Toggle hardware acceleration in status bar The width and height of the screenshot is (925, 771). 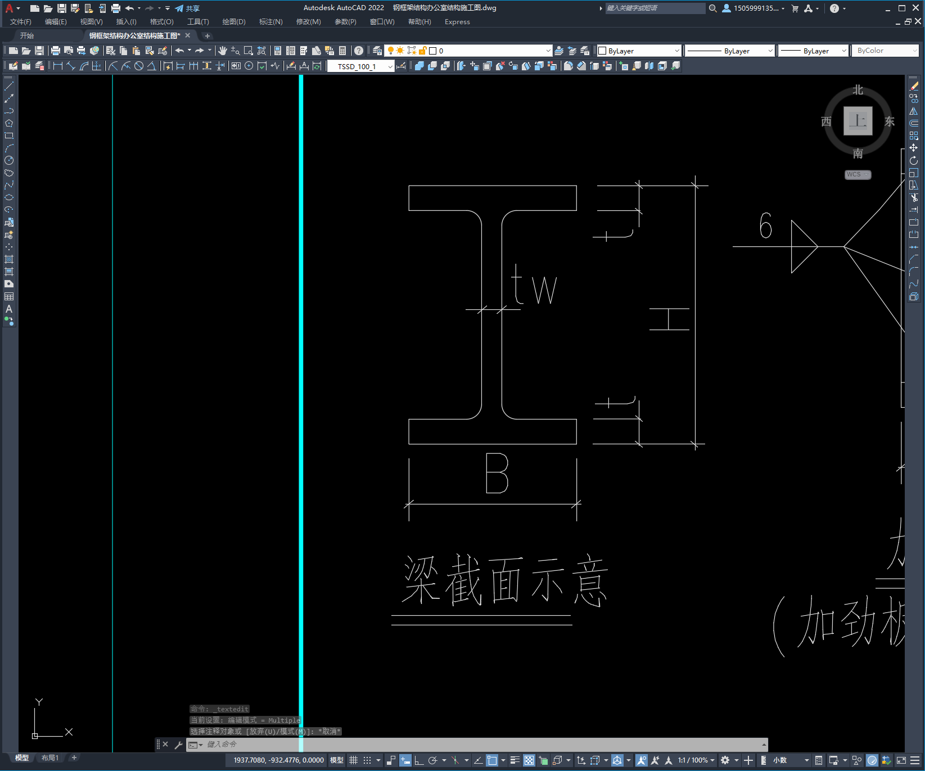(x=872, y=760)
